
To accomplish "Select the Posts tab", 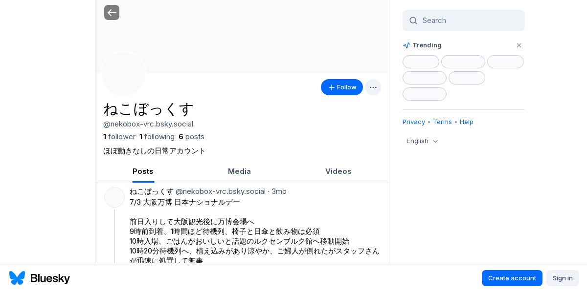I will coord(143,171).
